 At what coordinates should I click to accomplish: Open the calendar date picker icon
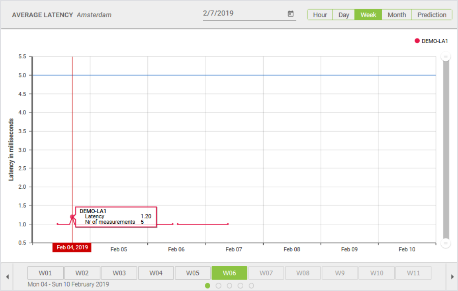click(290, 13)
